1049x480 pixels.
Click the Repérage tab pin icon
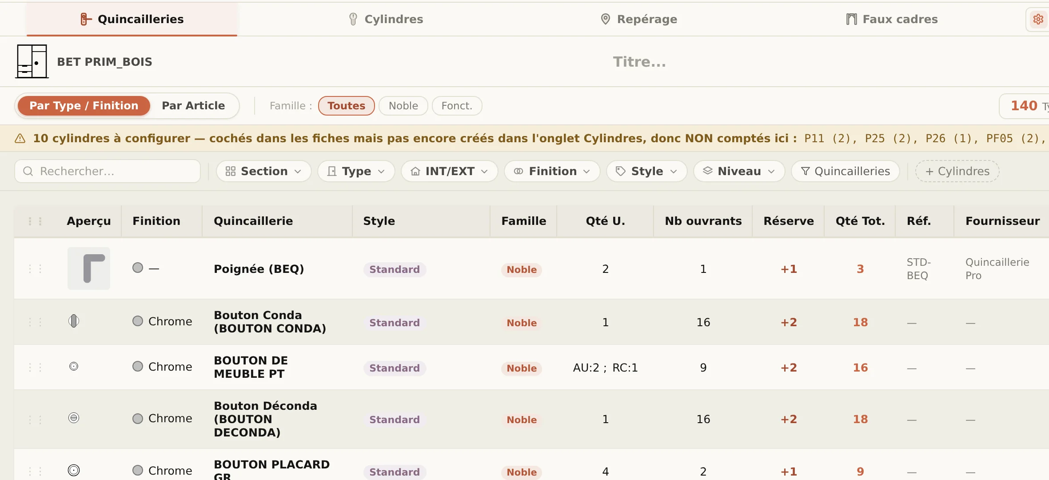click(x=605, y=19)
